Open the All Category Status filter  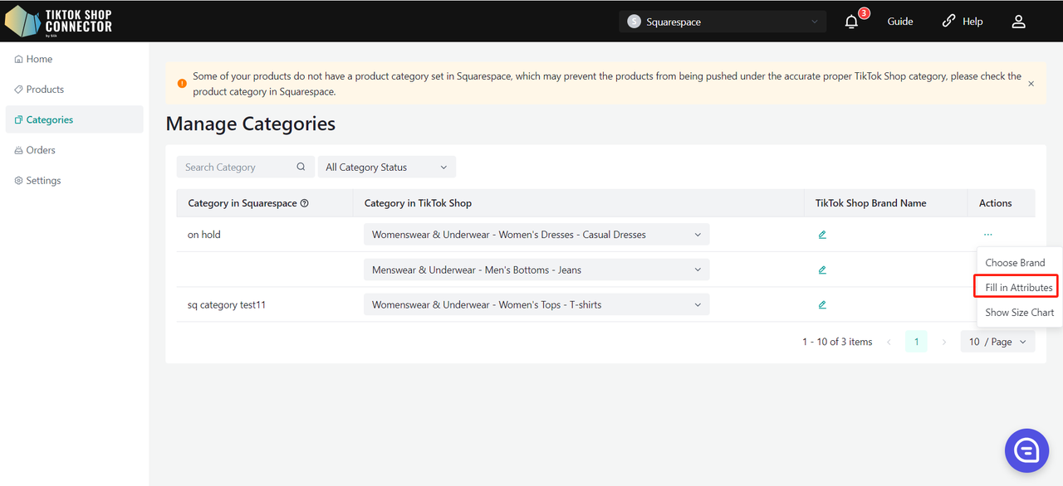tap(387, 167)
